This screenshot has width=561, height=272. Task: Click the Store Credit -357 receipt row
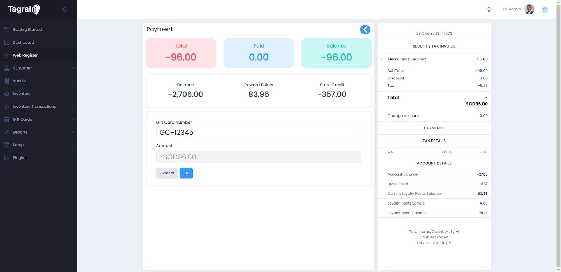coord(434,184)
